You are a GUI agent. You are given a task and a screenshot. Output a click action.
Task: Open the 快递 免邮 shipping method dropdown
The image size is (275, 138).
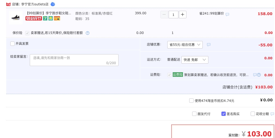195,60
